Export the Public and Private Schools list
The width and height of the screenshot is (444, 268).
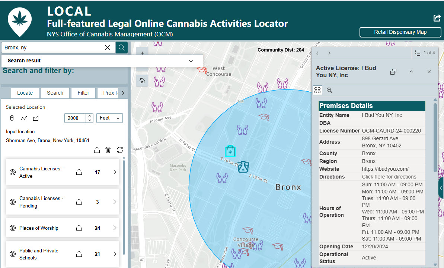click(x=79, y=254)
